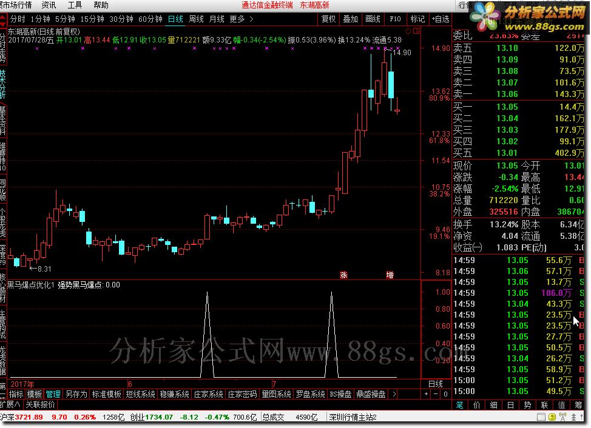Click the red '张' marker on chart
The width and height of the screenshot is (591, 428).
tap(343, 275)
